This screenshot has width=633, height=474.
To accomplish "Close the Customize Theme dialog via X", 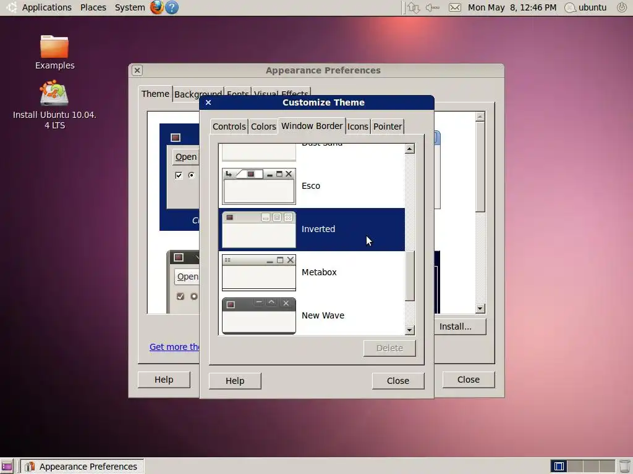I will [x=208, y=102].
